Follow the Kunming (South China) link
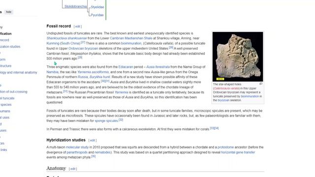 (x=63, y=43)
